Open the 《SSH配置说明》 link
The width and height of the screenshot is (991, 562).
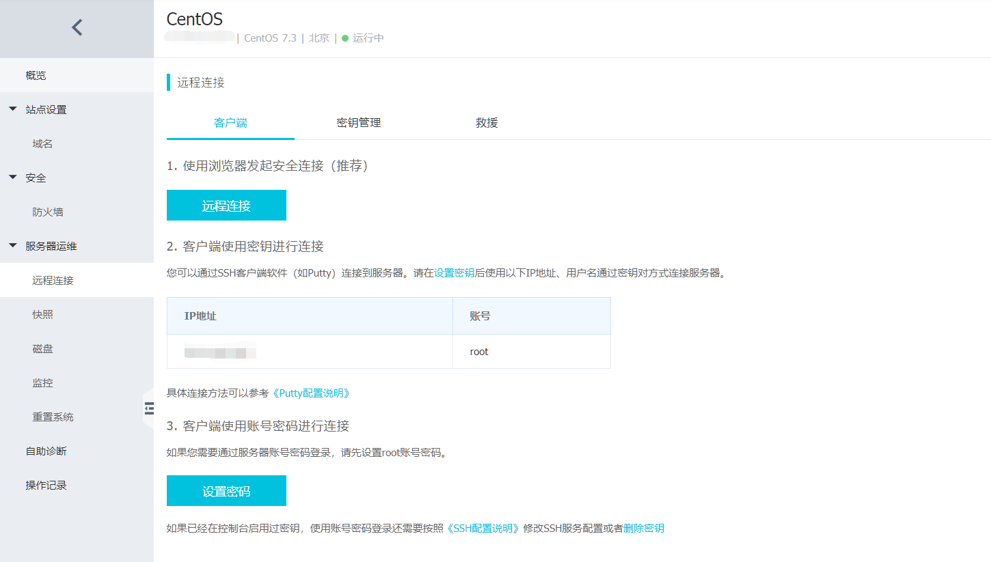click(x=484, y=529)
